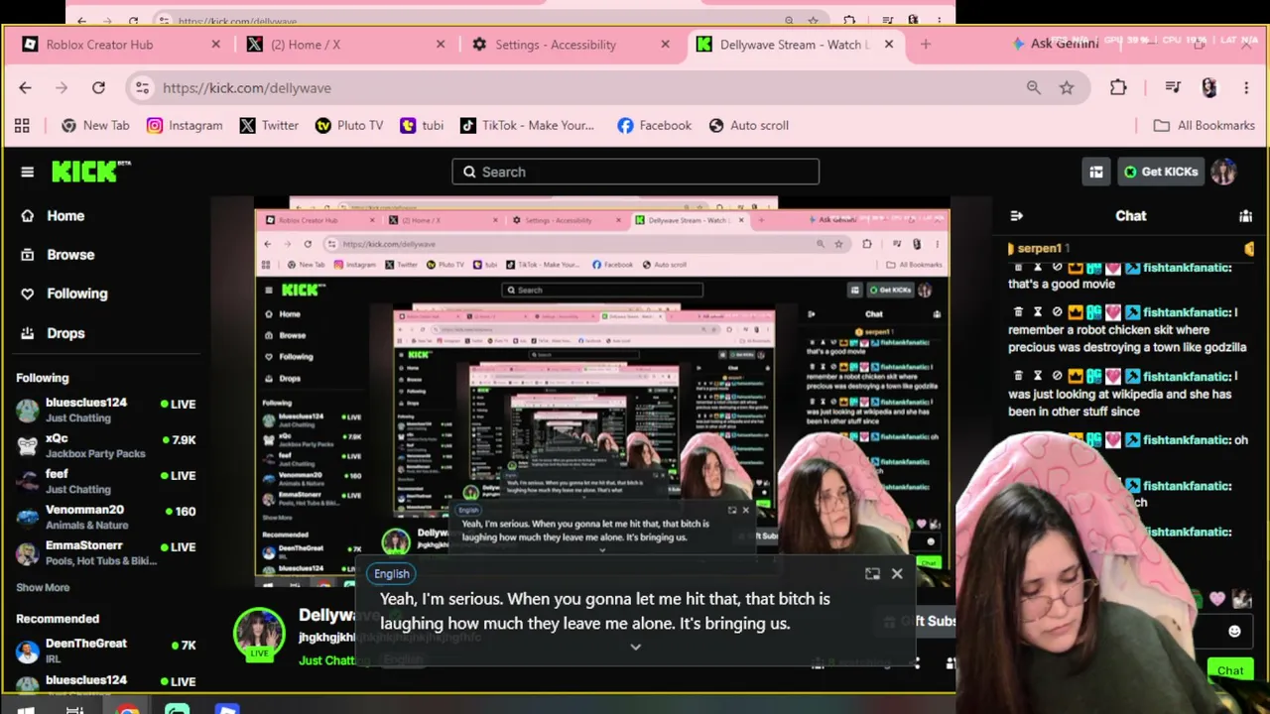This screenshot has height=714, width=1270.
Task: Open bluesclues124 channel in Following list
Action: point(106,410)
